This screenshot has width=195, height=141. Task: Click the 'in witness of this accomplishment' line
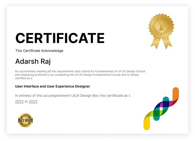click(73, 95)
